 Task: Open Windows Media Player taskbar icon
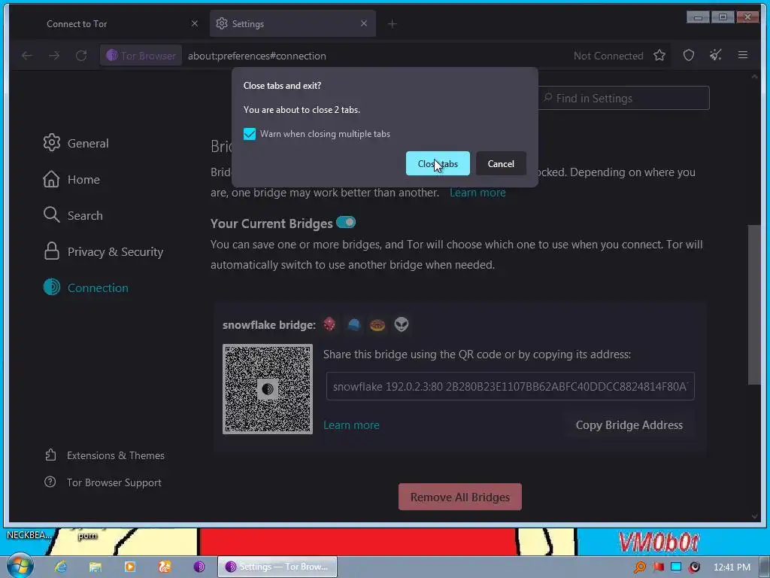point(129,567)
